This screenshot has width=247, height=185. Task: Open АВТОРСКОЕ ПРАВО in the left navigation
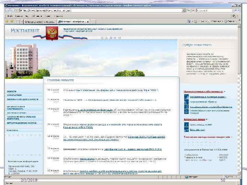[x=17, y=113]
